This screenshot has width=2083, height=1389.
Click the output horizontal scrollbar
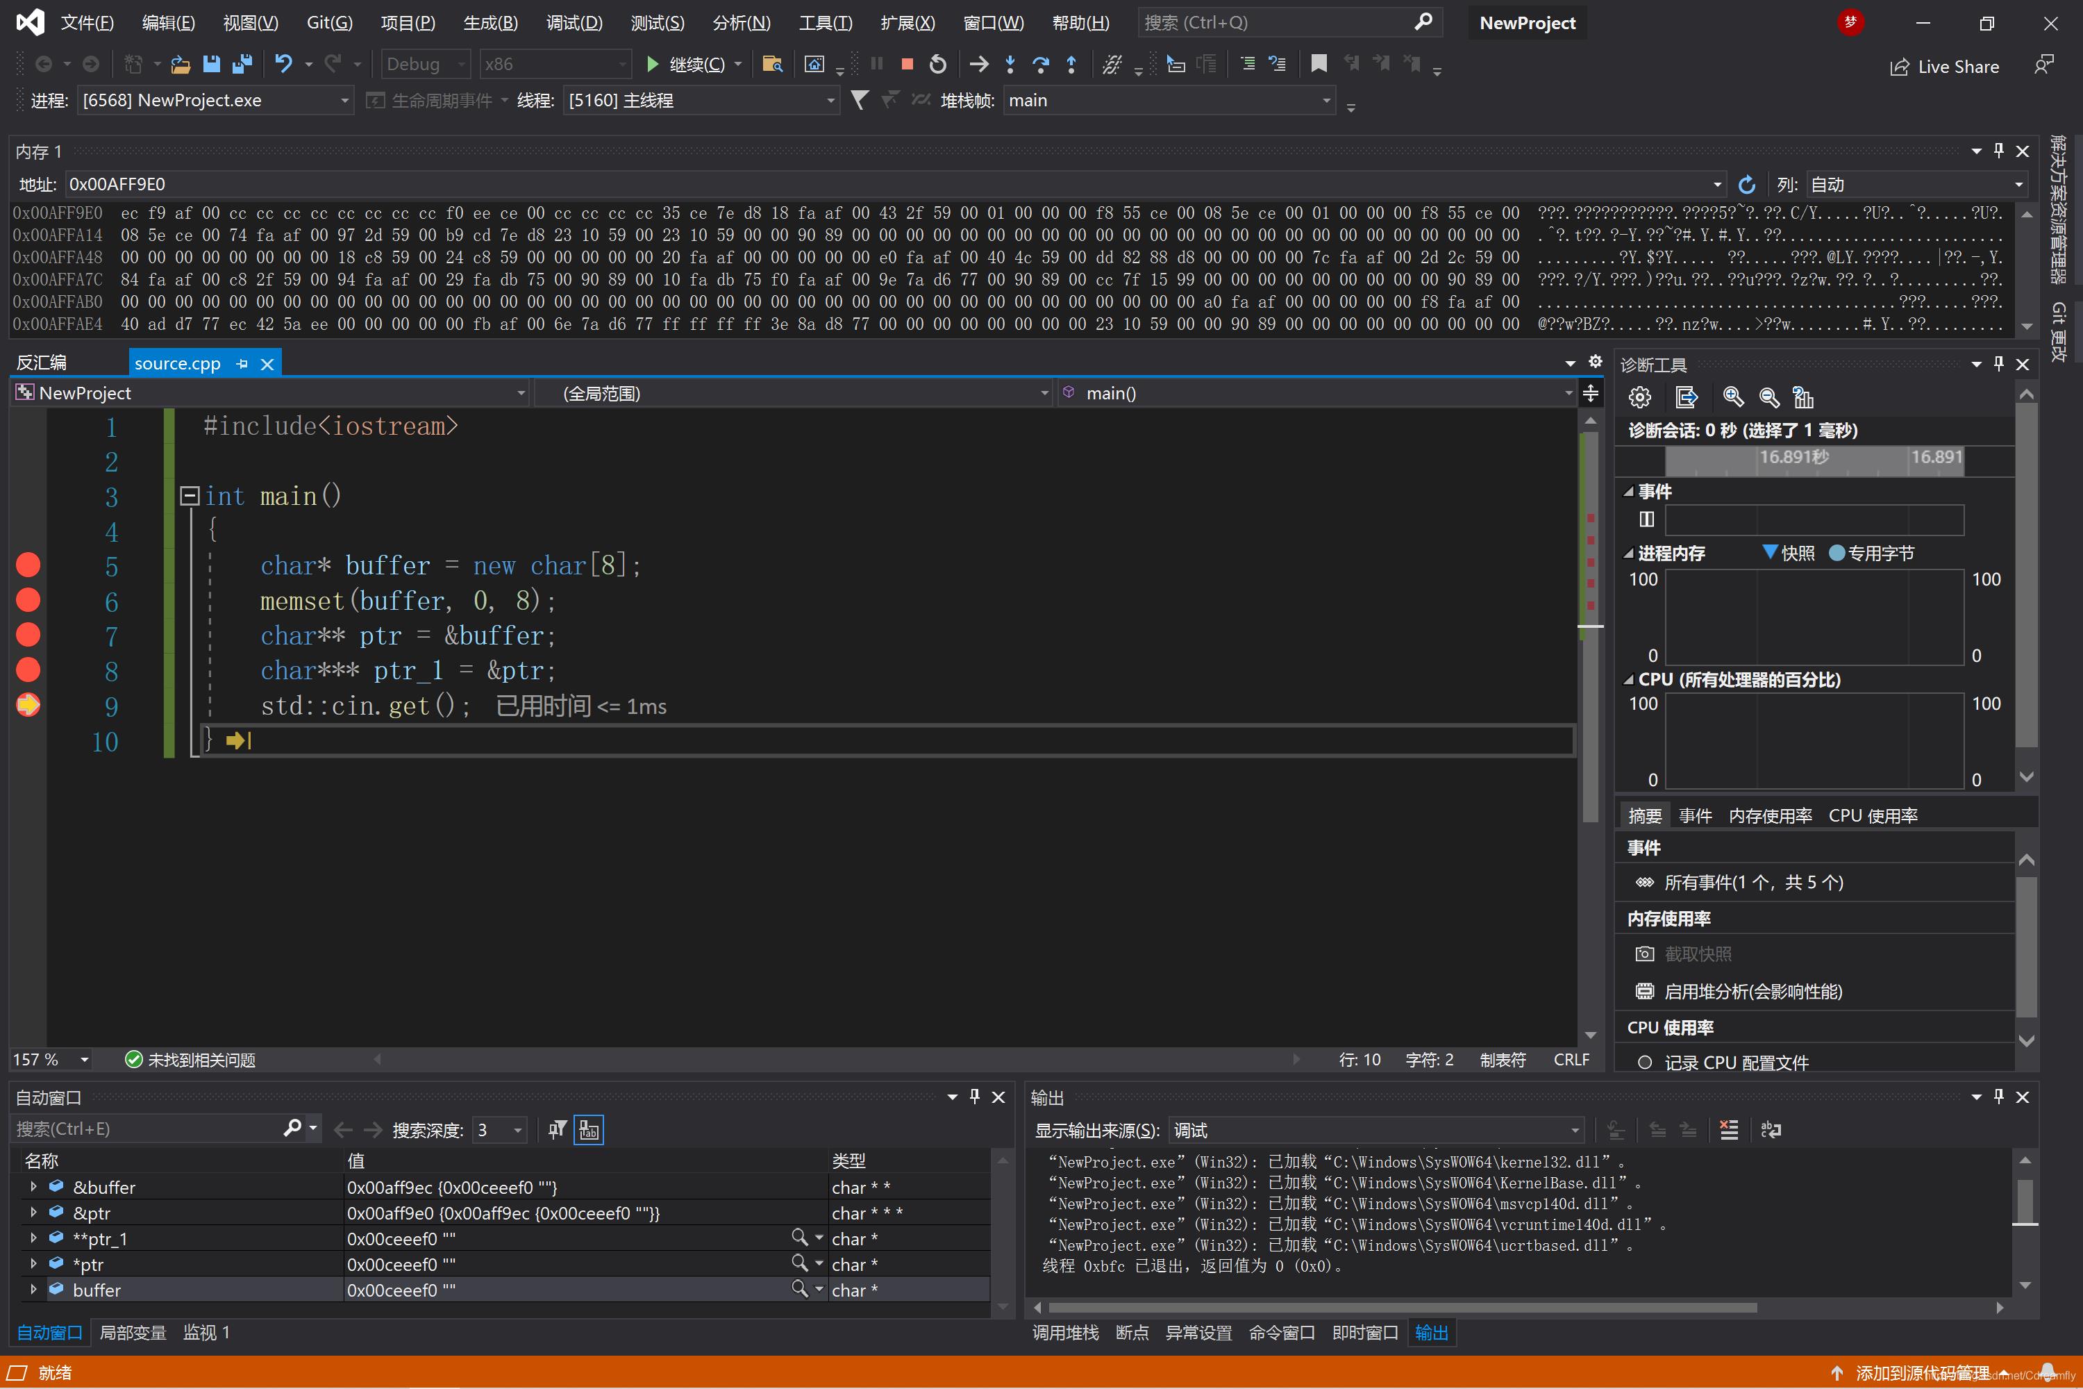point(1402,1308)
